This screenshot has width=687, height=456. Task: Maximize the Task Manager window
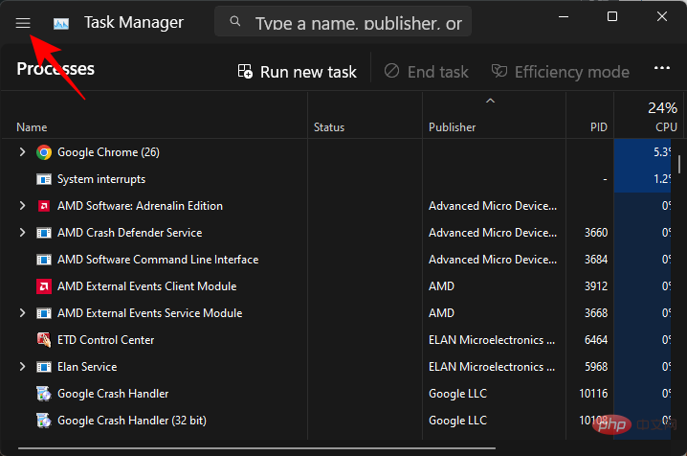(612, 16)
